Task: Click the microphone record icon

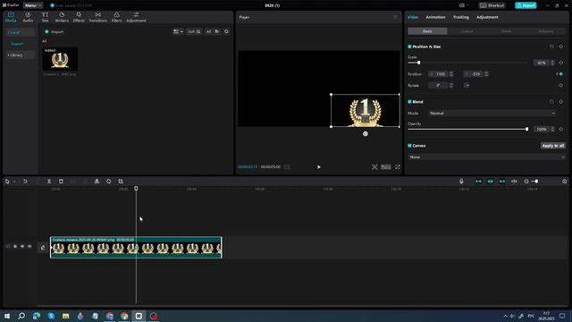Action: (x=461, y=182)
